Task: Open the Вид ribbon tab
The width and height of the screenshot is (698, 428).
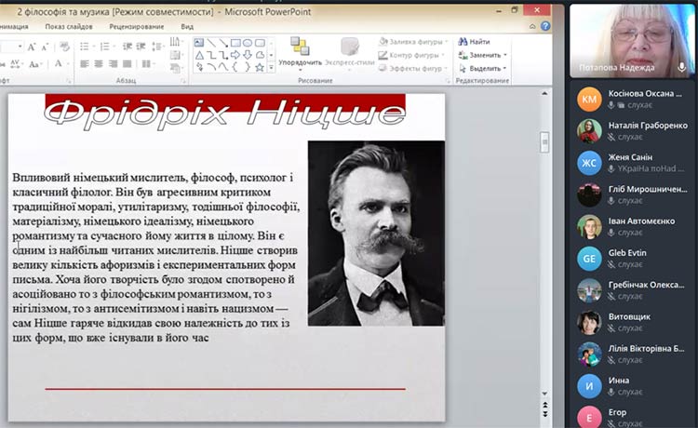Action: tap(187, 27)
